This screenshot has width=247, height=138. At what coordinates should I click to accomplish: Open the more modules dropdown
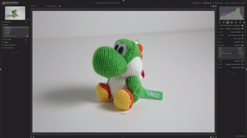point(241,136)
